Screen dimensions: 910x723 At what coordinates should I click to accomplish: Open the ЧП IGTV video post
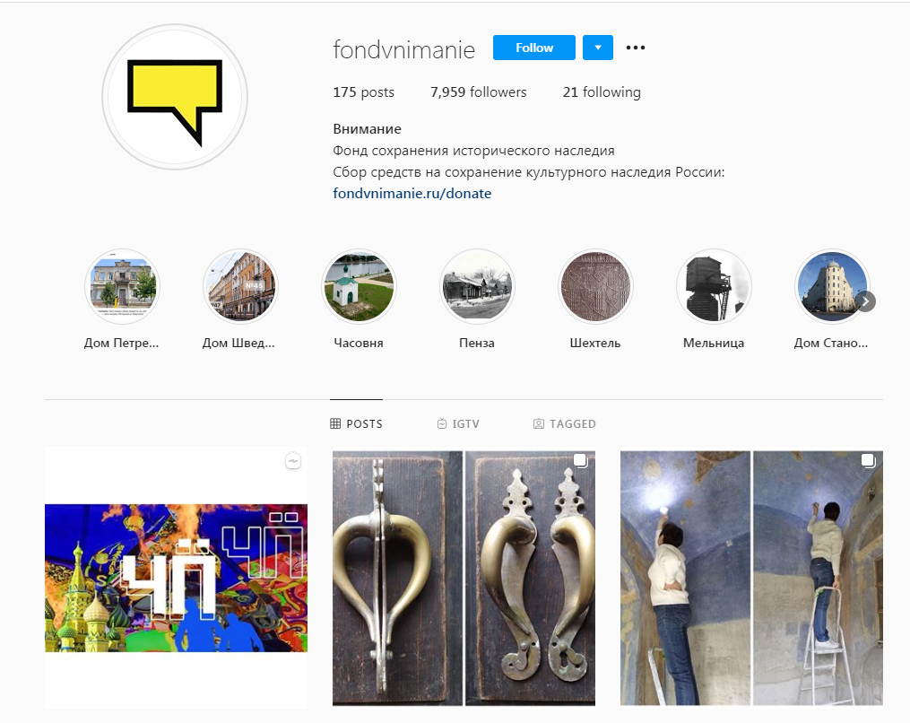tap(176, 579)
